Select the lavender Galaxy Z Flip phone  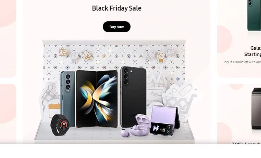[x=165, y=120]
